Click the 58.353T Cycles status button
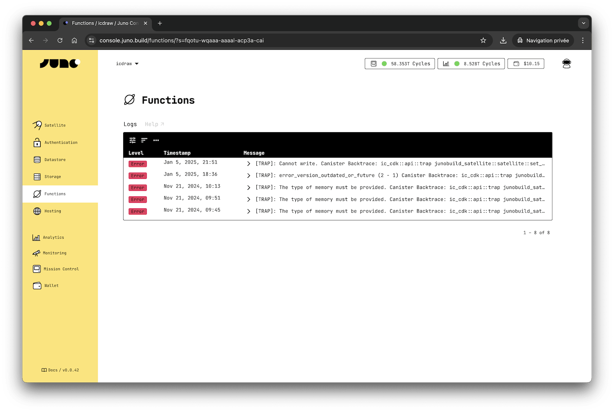 (399, 63)
